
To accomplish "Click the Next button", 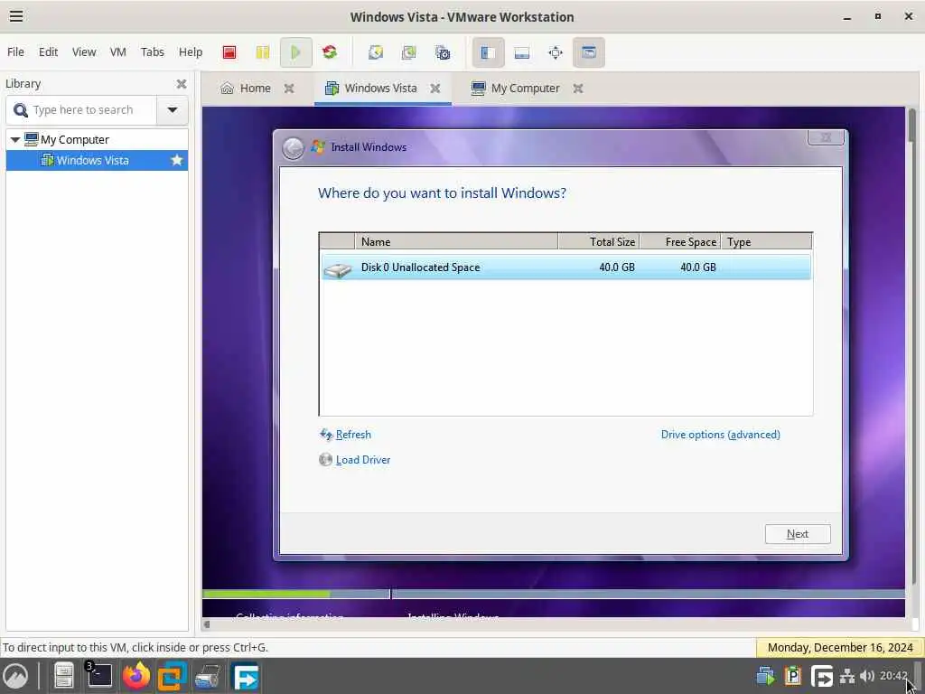I will pyautogui.click(x=798, y=534).
